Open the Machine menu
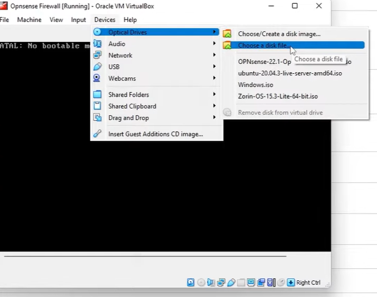Screen dimensions: 377x297 (x=29, y=20)
